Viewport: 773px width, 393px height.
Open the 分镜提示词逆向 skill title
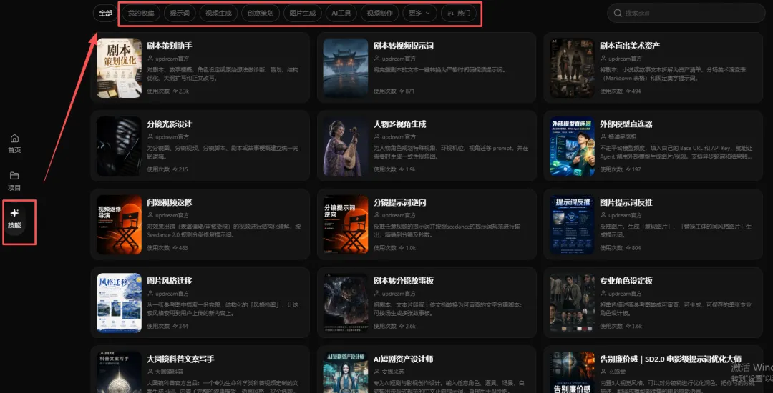400,203
